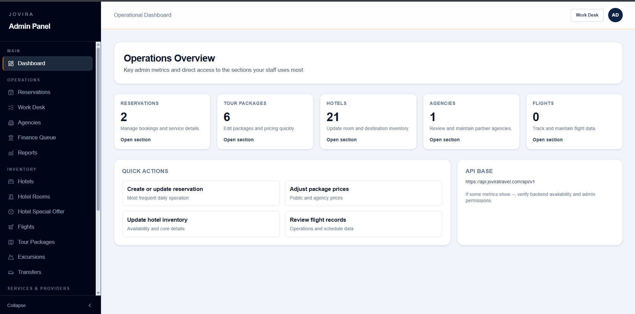Open section on the Tour Packages card
Viewport: 635px width, 314px height.
click(x=238, y=140)
